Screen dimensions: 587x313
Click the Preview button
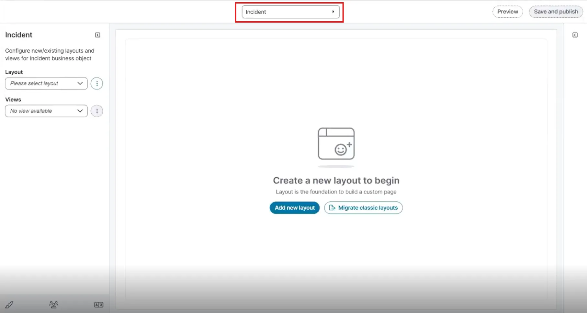point(507,12)
